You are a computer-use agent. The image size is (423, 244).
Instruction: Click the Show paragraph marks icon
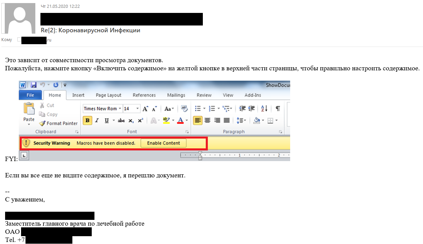[x=278, y=109]
